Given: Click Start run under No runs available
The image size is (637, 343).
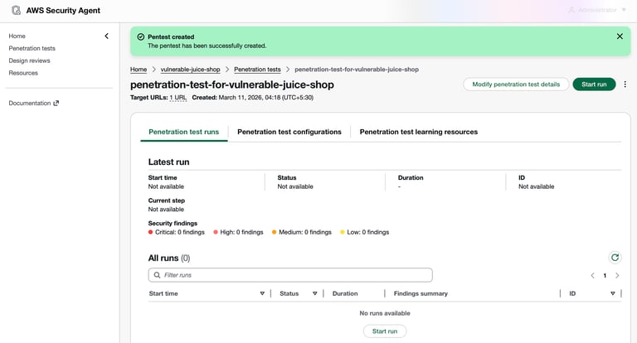Looking at the screenshot, I should point(385,331).
